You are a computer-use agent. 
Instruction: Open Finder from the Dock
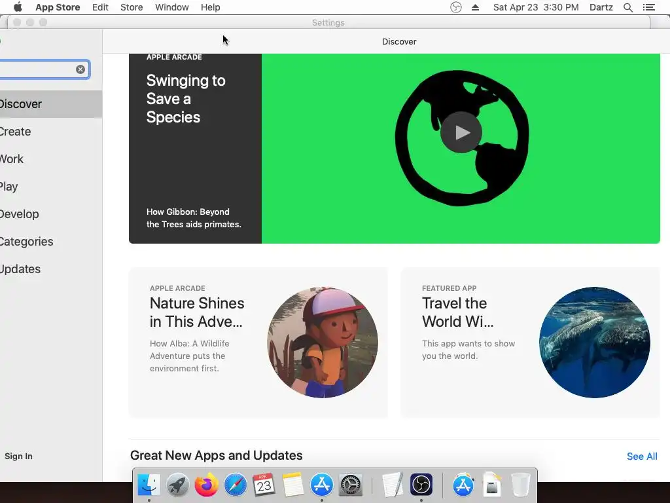[149, 485]
